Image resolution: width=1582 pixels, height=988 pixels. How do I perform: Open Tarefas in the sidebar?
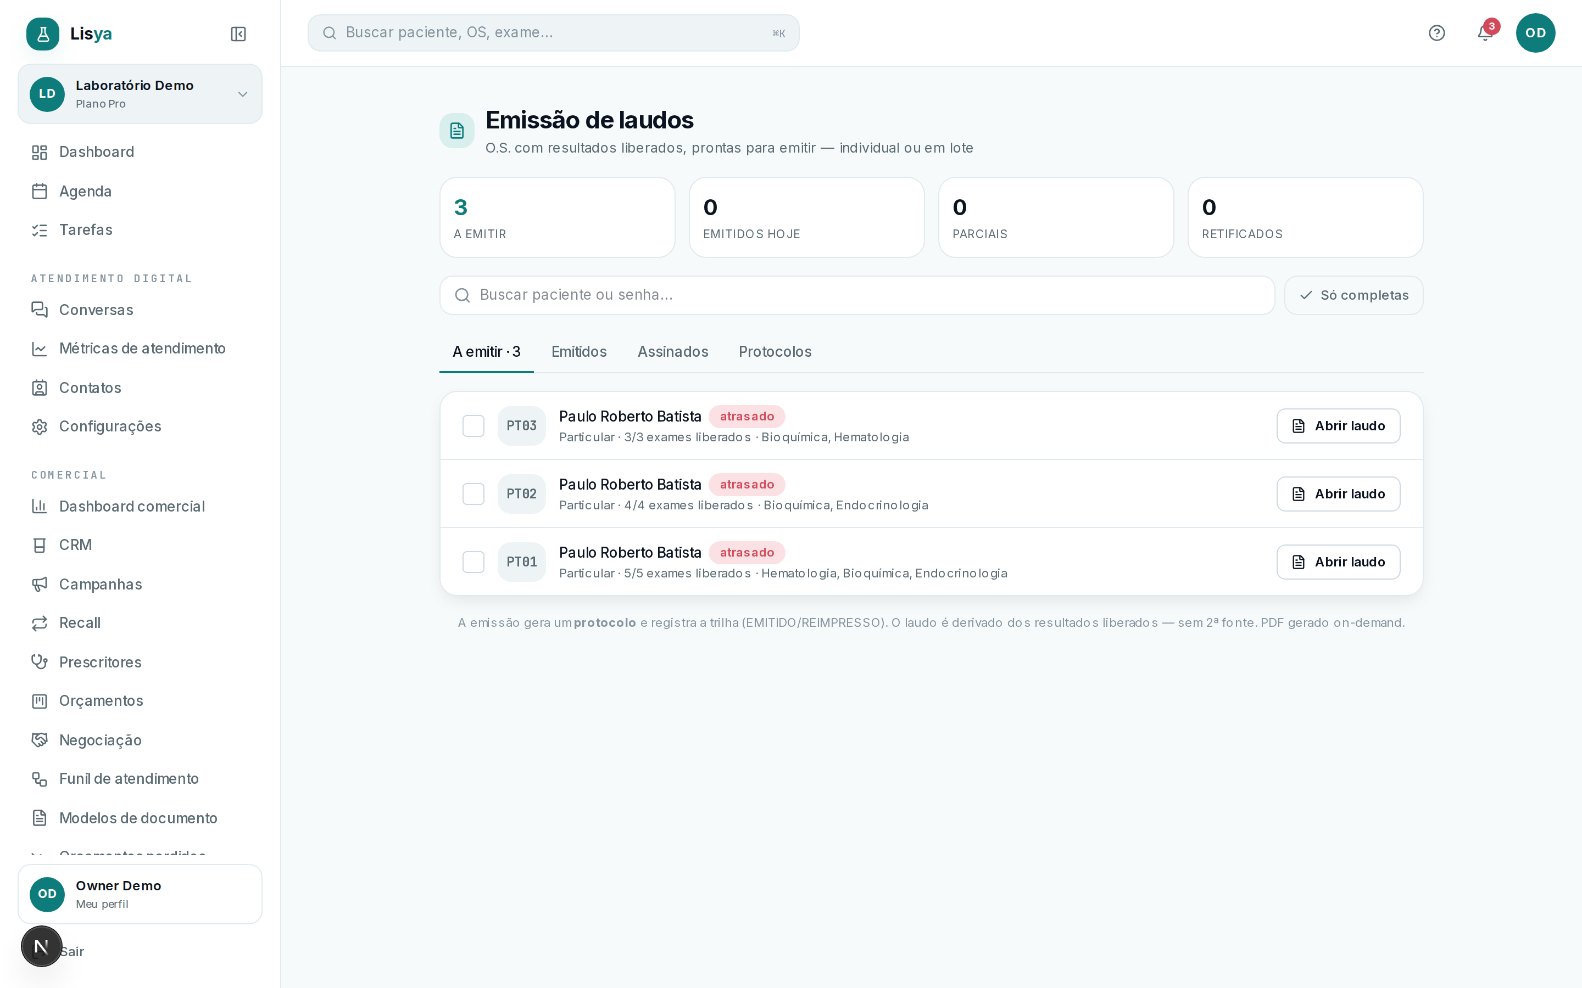tap(140, 230)
